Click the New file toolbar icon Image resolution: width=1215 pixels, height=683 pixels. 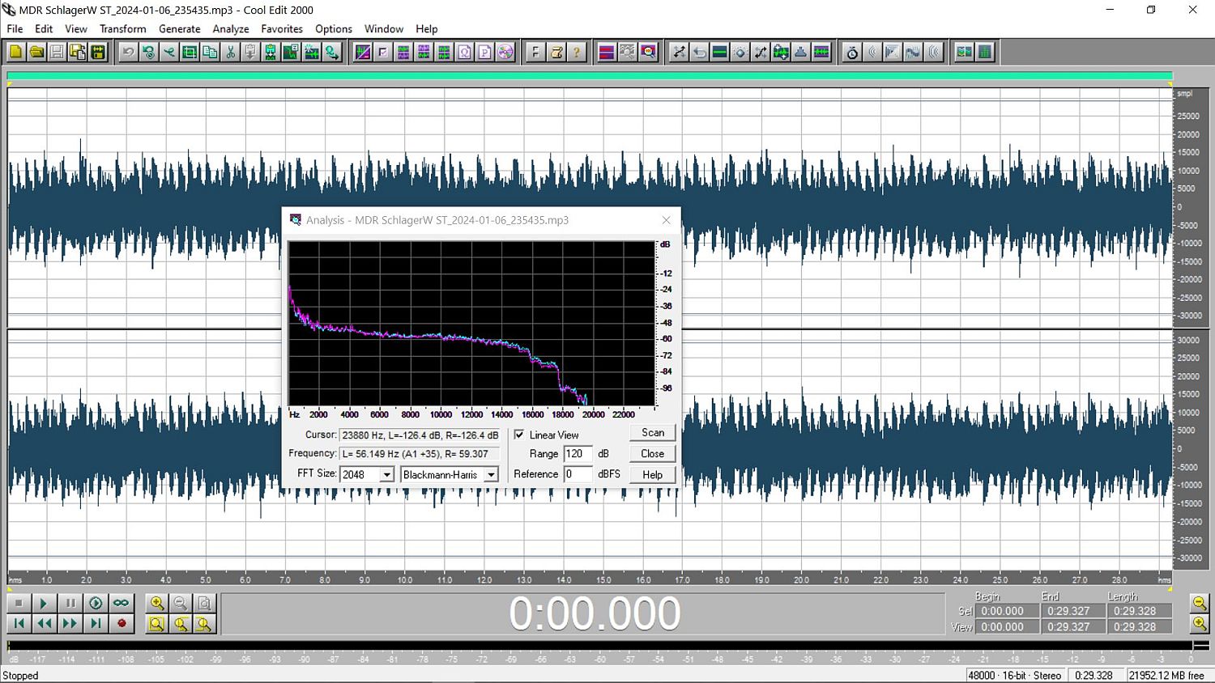click(15, 53)
